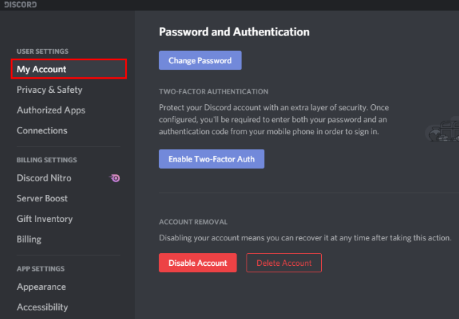Switch to the Appearance settings

click(x=41, y=287)
